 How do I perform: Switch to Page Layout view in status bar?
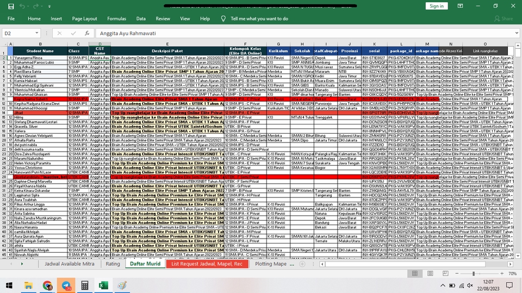[430, 273]
